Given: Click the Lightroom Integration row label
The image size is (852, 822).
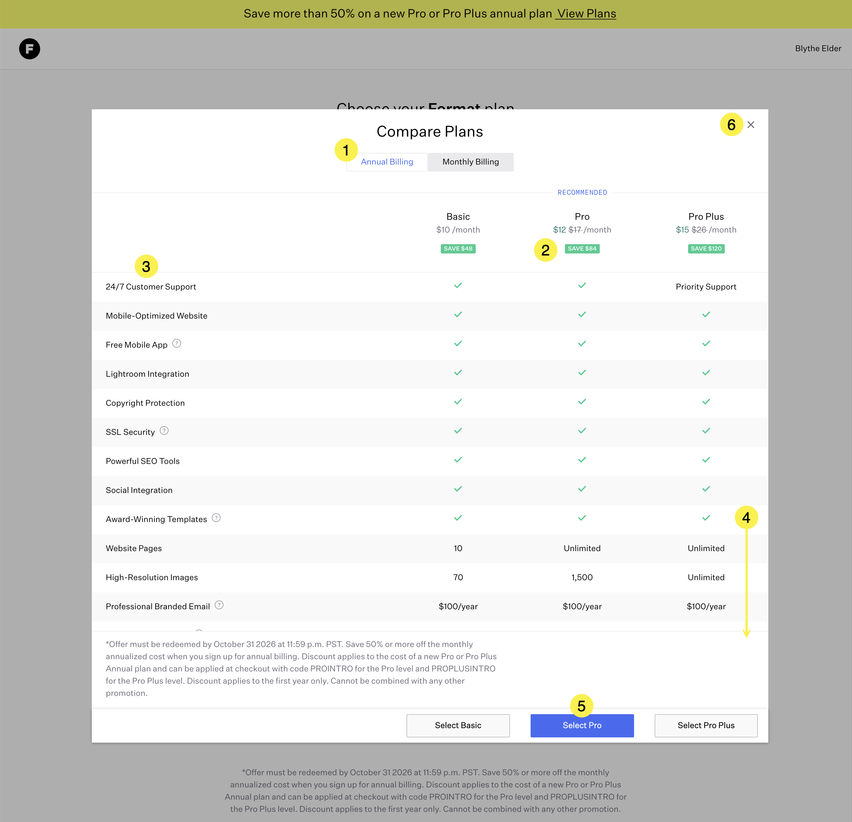Looking at the screenshot, I should point(147,374).
